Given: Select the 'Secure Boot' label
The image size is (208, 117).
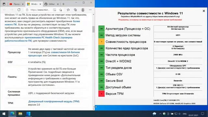Looking at the screenshot, I should coord(114,81).
